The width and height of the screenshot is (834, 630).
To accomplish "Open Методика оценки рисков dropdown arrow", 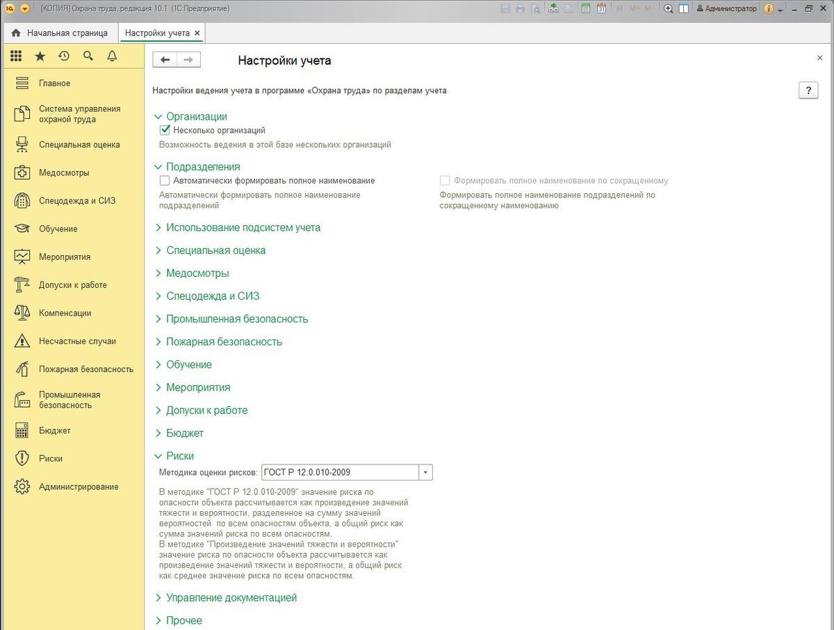I will tap(425, 473).
